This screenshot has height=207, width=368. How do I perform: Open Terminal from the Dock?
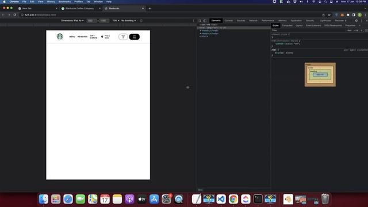258,199
